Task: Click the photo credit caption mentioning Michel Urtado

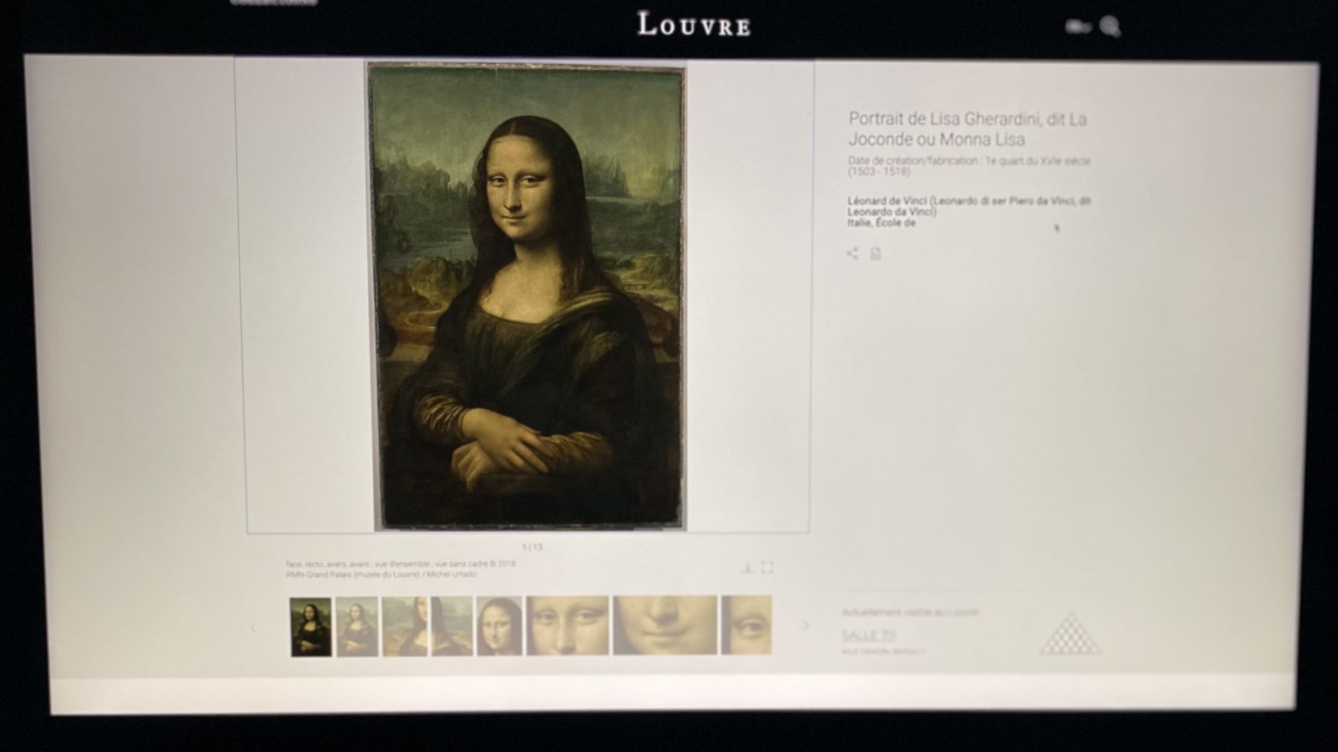Action: (400, 569)
